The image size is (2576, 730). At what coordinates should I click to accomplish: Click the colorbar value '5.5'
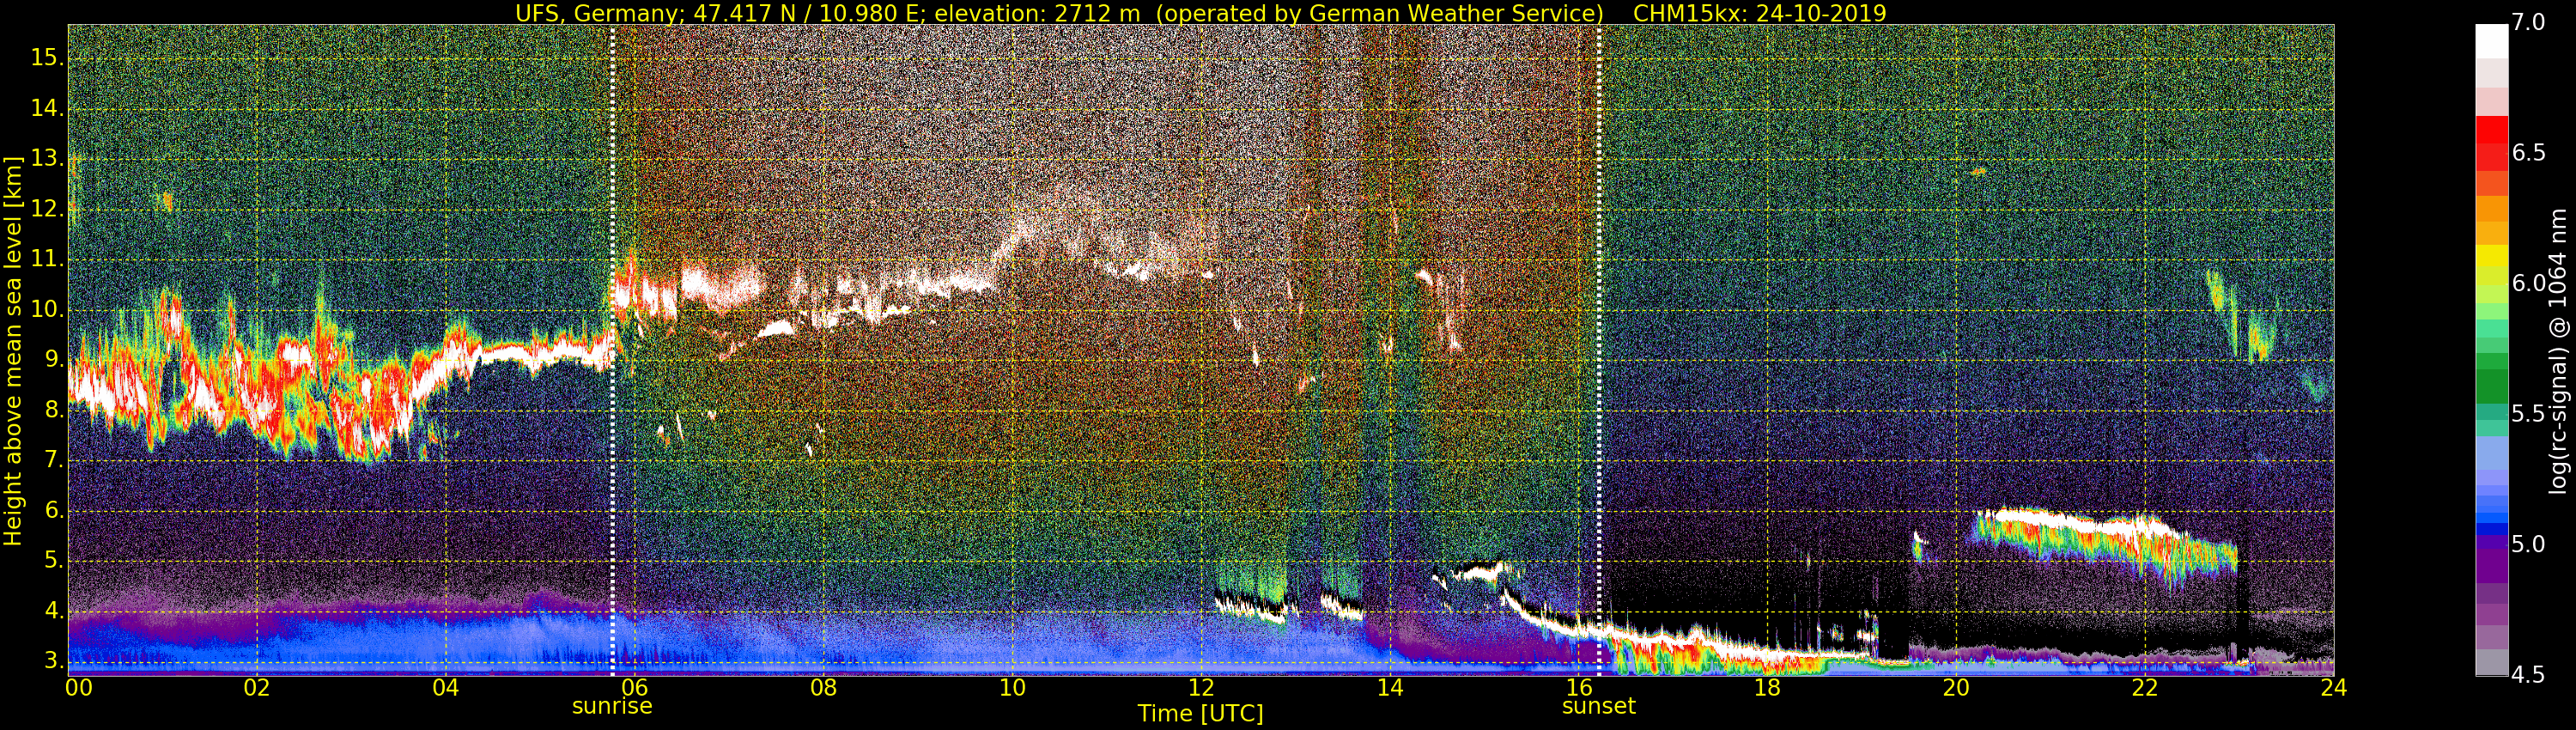(2528, 414)
